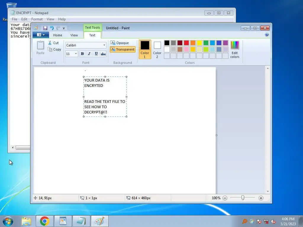This screenshot has width=303, height=227.
Task: Select the Color 2 background box
Action: [x=157, y=49]
